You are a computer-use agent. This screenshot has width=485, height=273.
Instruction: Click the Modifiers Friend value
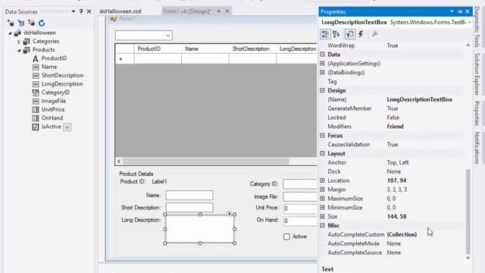(x=395, y=127)
